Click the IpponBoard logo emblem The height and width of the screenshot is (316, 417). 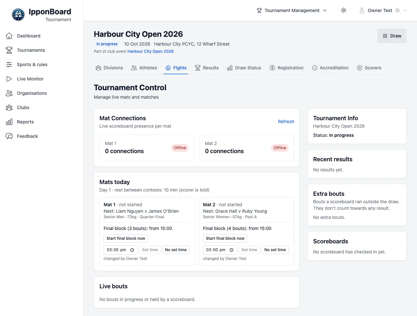coord(18,15)
